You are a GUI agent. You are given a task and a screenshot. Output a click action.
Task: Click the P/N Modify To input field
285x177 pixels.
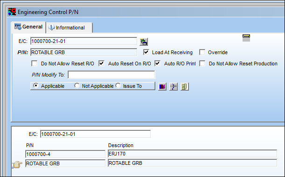click(111, 75)
